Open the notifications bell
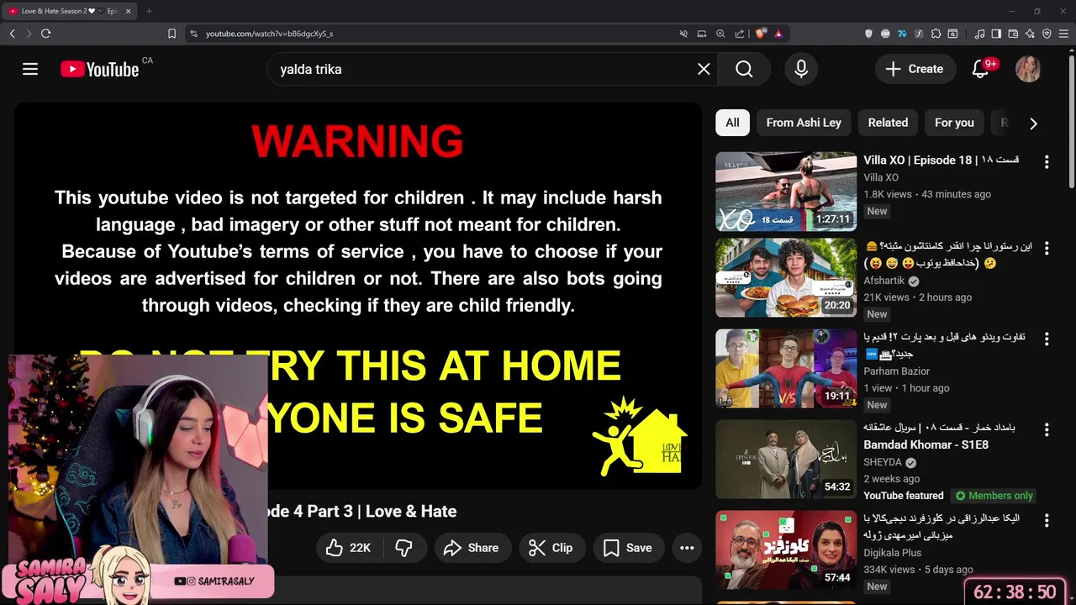The width and height of the screenshot is (1076, 605). point(980,69)
